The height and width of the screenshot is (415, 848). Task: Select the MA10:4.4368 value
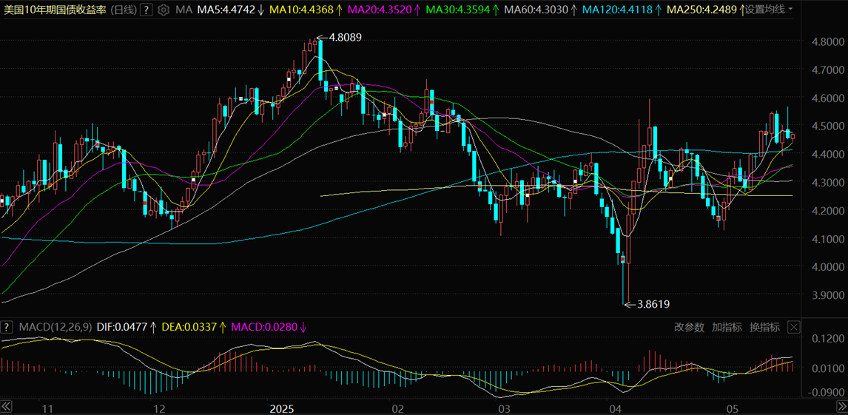[x=301, y=9]
